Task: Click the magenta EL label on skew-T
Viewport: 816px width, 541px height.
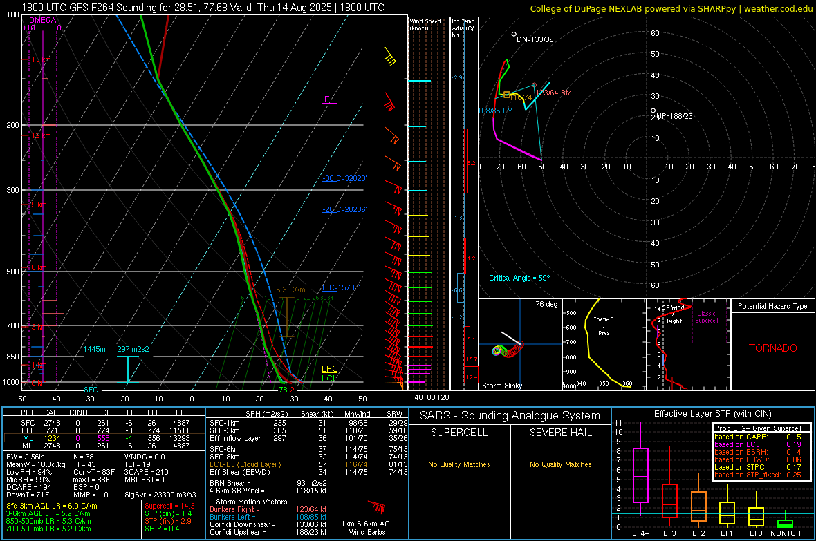Action: click(329, 99)
